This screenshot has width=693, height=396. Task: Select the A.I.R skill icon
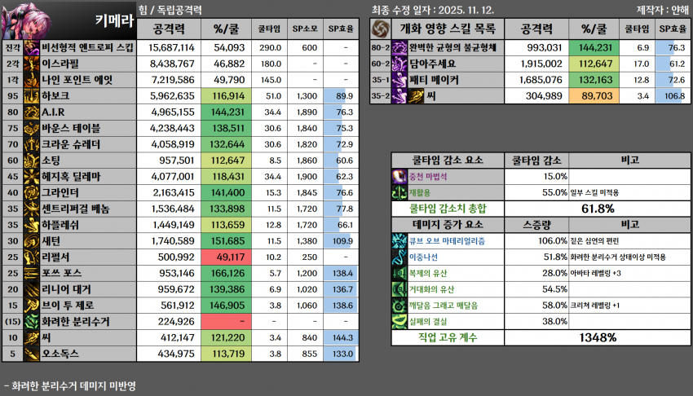click(32, 111)
